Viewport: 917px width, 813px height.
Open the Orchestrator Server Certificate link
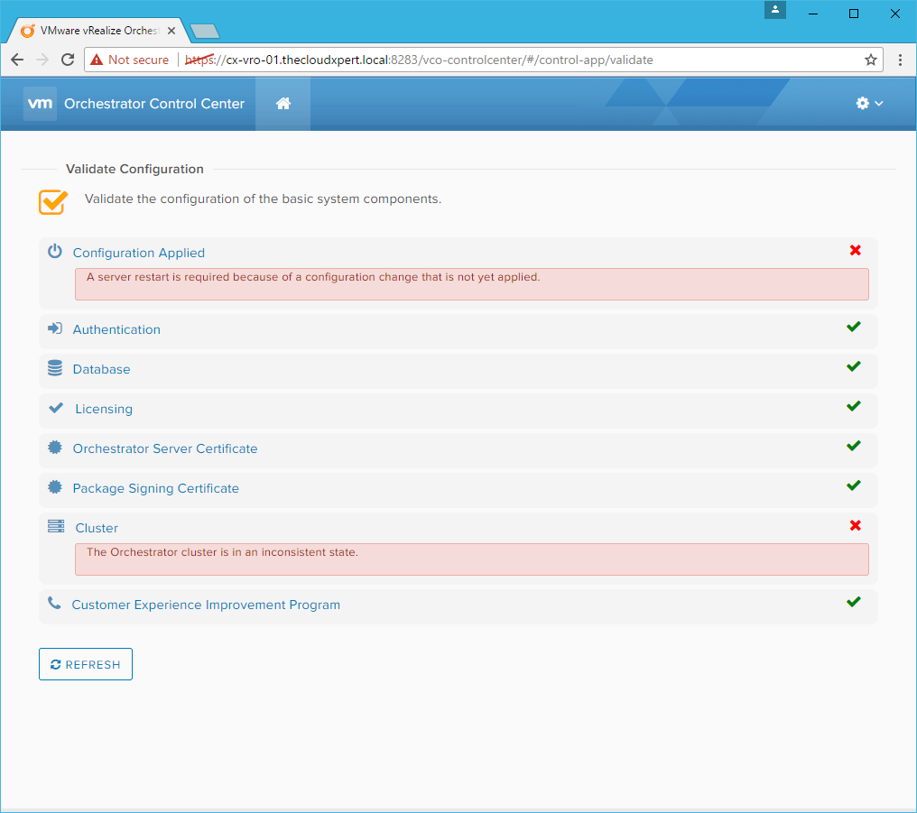point(165,448)
